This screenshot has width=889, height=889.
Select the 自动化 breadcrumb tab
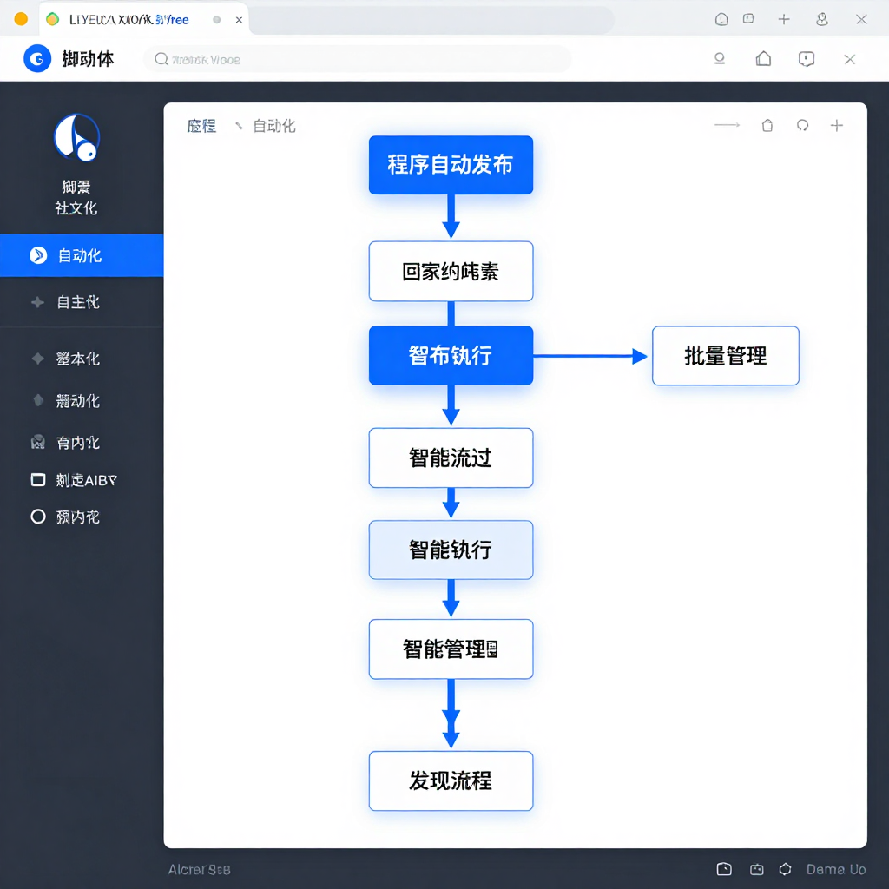click(272, 125)
